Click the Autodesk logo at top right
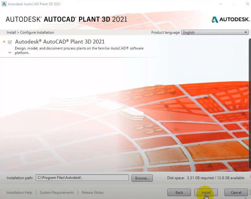 point(231,19)
